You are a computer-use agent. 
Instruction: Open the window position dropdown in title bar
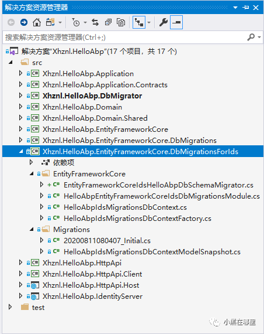point(235,8)
